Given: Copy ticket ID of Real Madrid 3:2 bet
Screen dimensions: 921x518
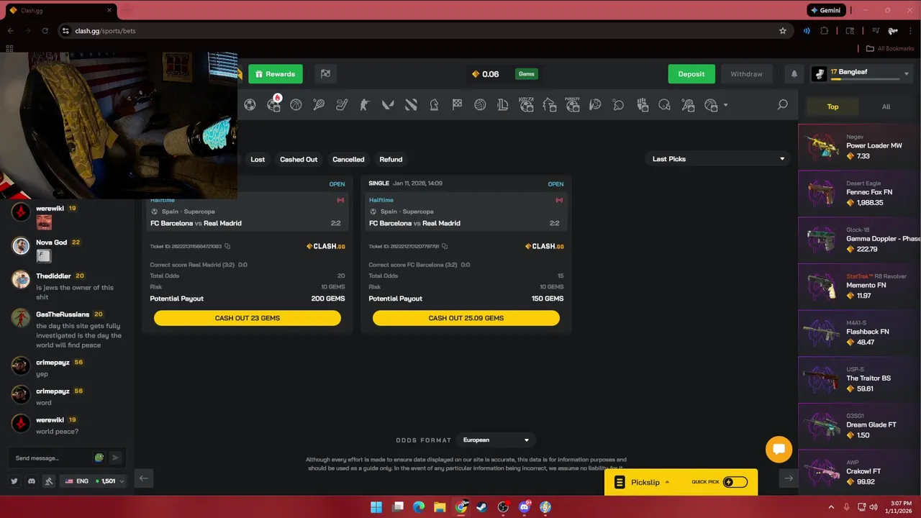Looking at the screenshot, I should tap(227, 246).
